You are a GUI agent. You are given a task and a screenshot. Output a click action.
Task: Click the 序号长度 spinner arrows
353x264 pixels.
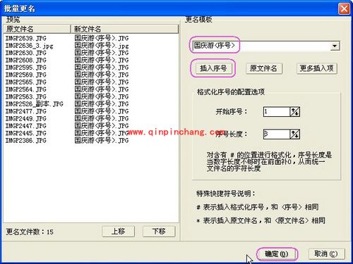[295, 134]
